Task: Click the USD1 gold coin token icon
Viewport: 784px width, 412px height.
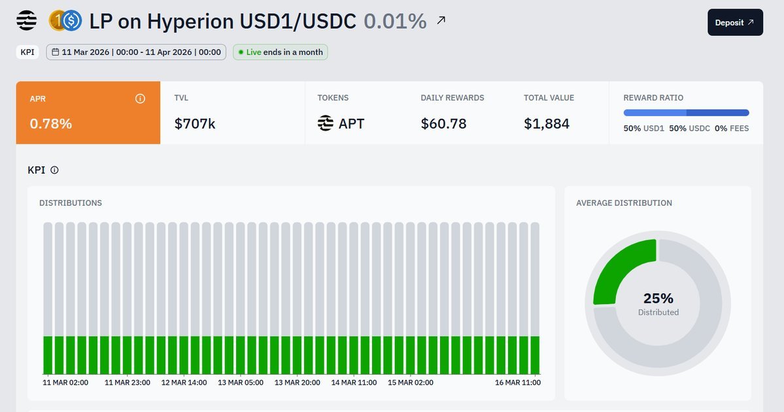Action: pos(57,21)
